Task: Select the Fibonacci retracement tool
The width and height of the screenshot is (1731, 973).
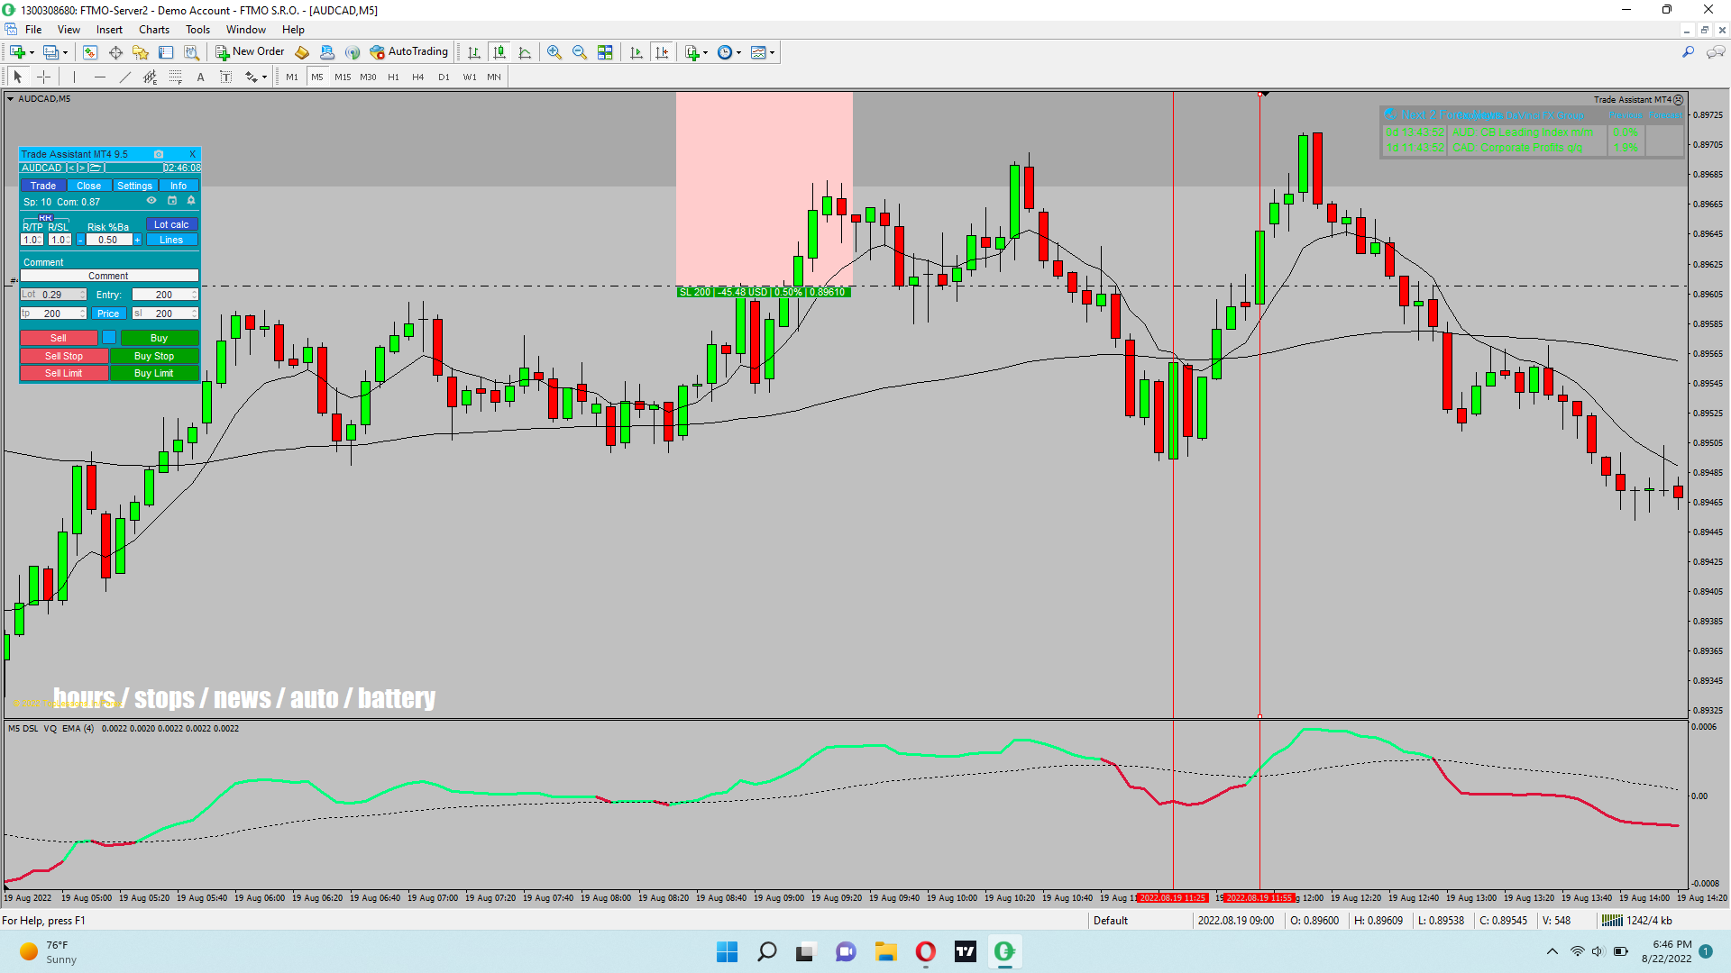Action: click(176, 77)
